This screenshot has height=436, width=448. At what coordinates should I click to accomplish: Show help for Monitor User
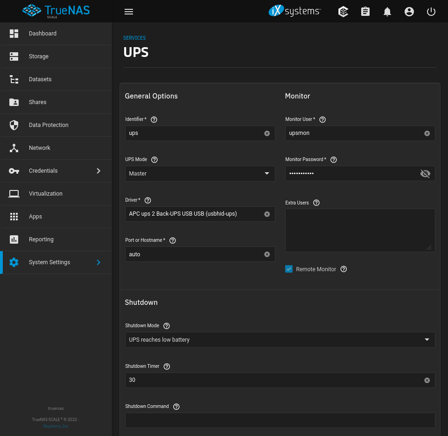click(322, 120)
